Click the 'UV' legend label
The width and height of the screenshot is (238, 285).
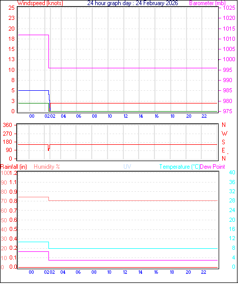pos(127,167)
